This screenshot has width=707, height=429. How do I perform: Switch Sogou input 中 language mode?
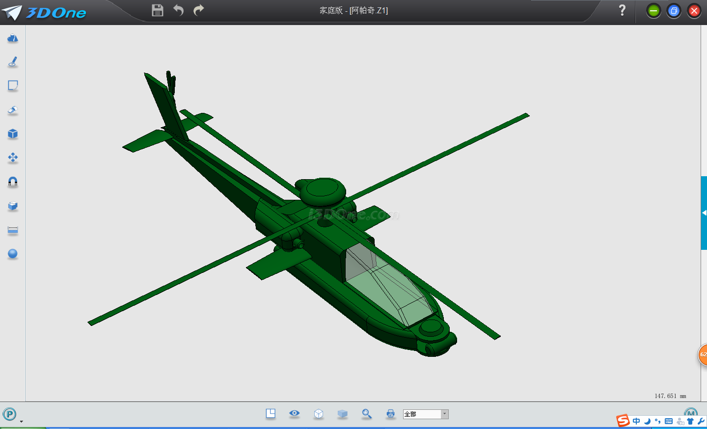pos(636,421)
